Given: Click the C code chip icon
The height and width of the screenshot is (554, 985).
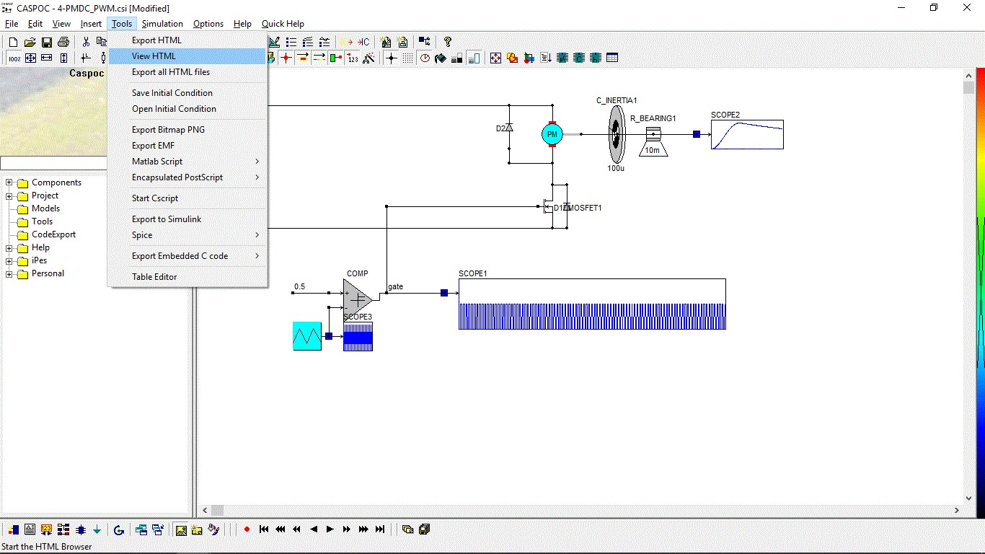Looking at the screenshot, I should (579, 58).
